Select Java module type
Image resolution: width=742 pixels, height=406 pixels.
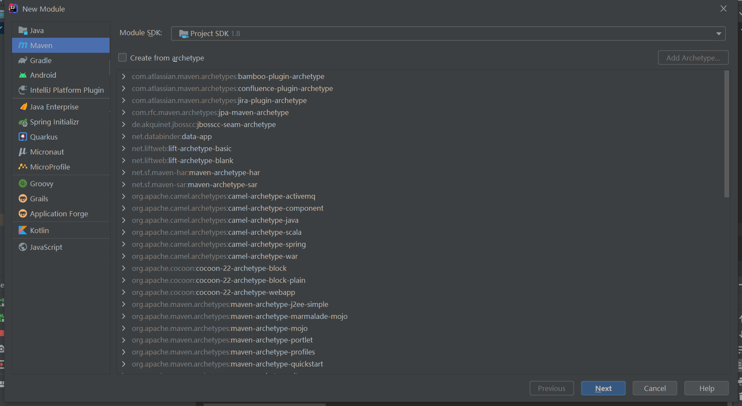point(61,30)
